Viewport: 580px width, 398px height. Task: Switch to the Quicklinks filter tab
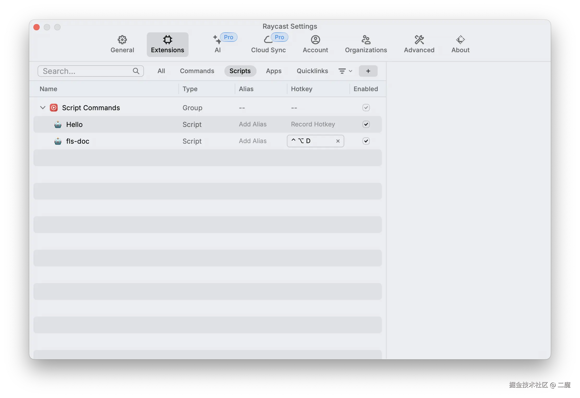[312, 71]
